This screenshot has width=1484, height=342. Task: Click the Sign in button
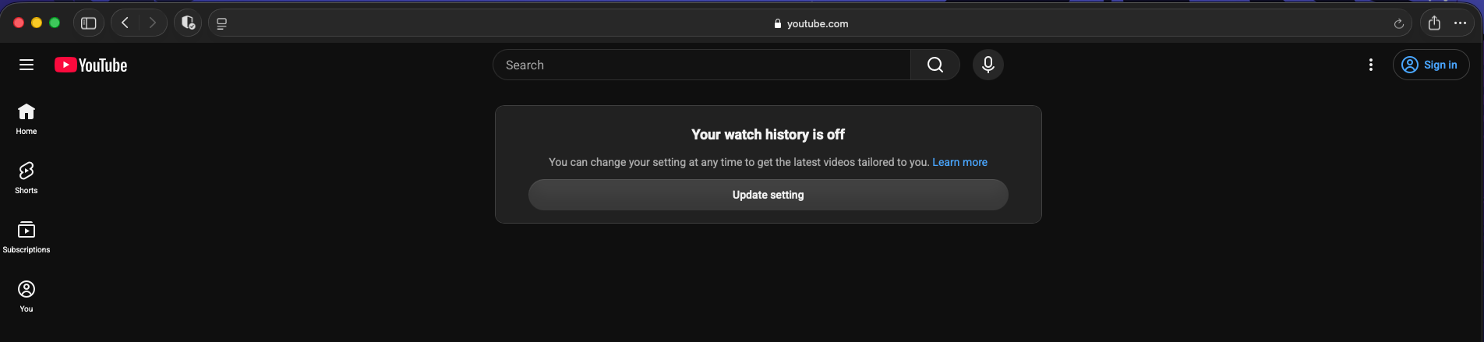coord(1430,65)
